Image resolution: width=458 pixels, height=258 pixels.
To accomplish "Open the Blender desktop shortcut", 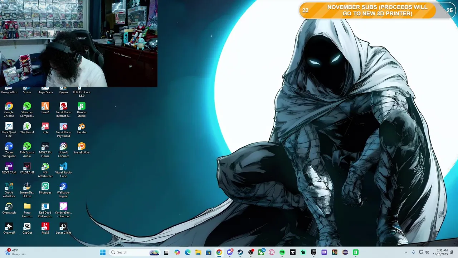I will tap(82, 128).
